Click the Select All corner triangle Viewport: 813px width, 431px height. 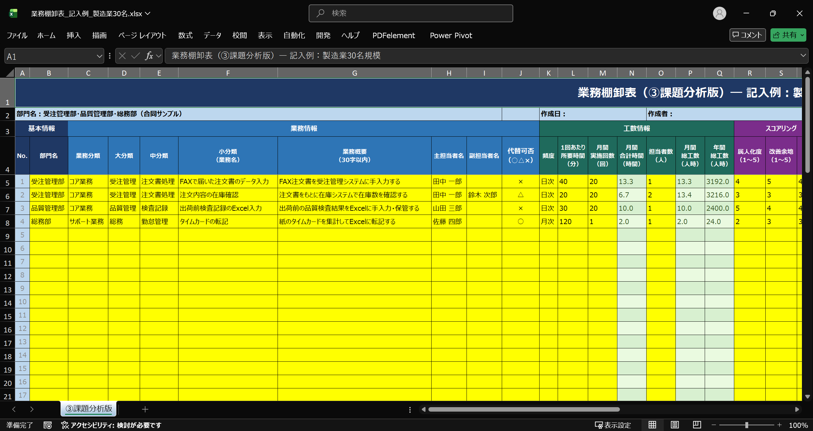pyautogui.click(x=10, y=73)
